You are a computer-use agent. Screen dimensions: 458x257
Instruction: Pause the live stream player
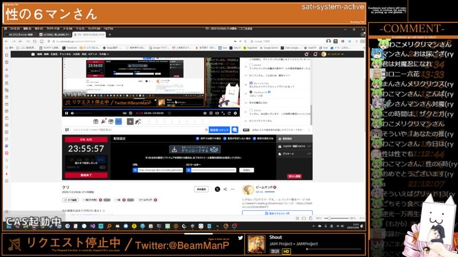[x=66, y=113]
